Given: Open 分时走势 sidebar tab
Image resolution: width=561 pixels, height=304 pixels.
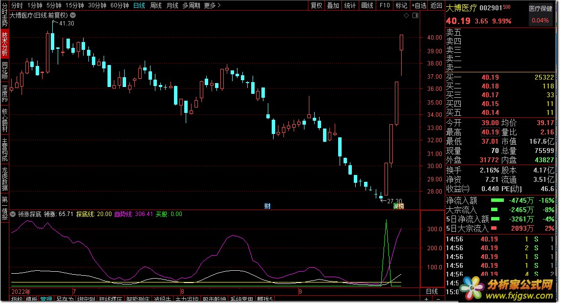Looking at the screenshot, I should [x=4, y=15].
